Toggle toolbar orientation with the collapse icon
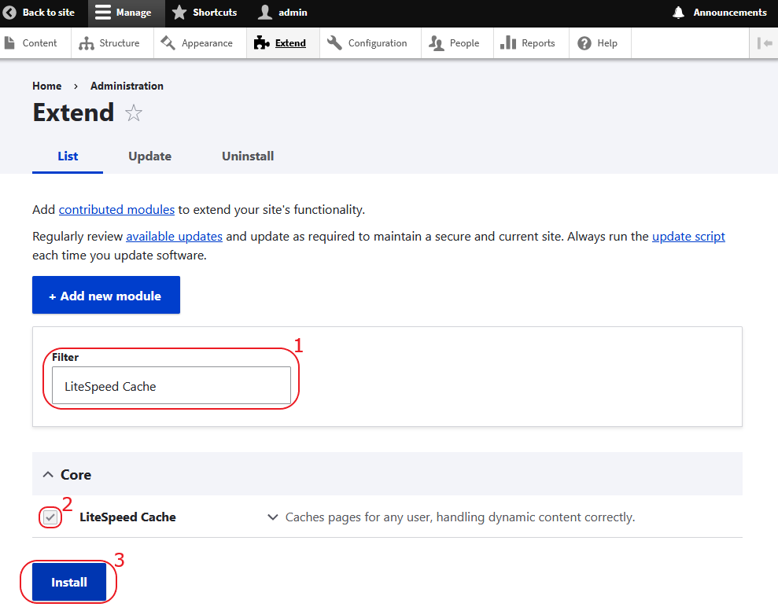778x607 pixels. point(764,43)
